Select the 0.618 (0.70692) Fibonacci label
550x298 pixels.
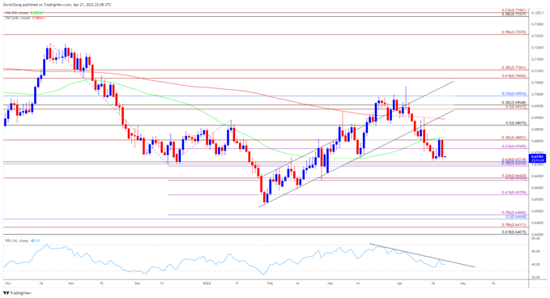[514, 76]
